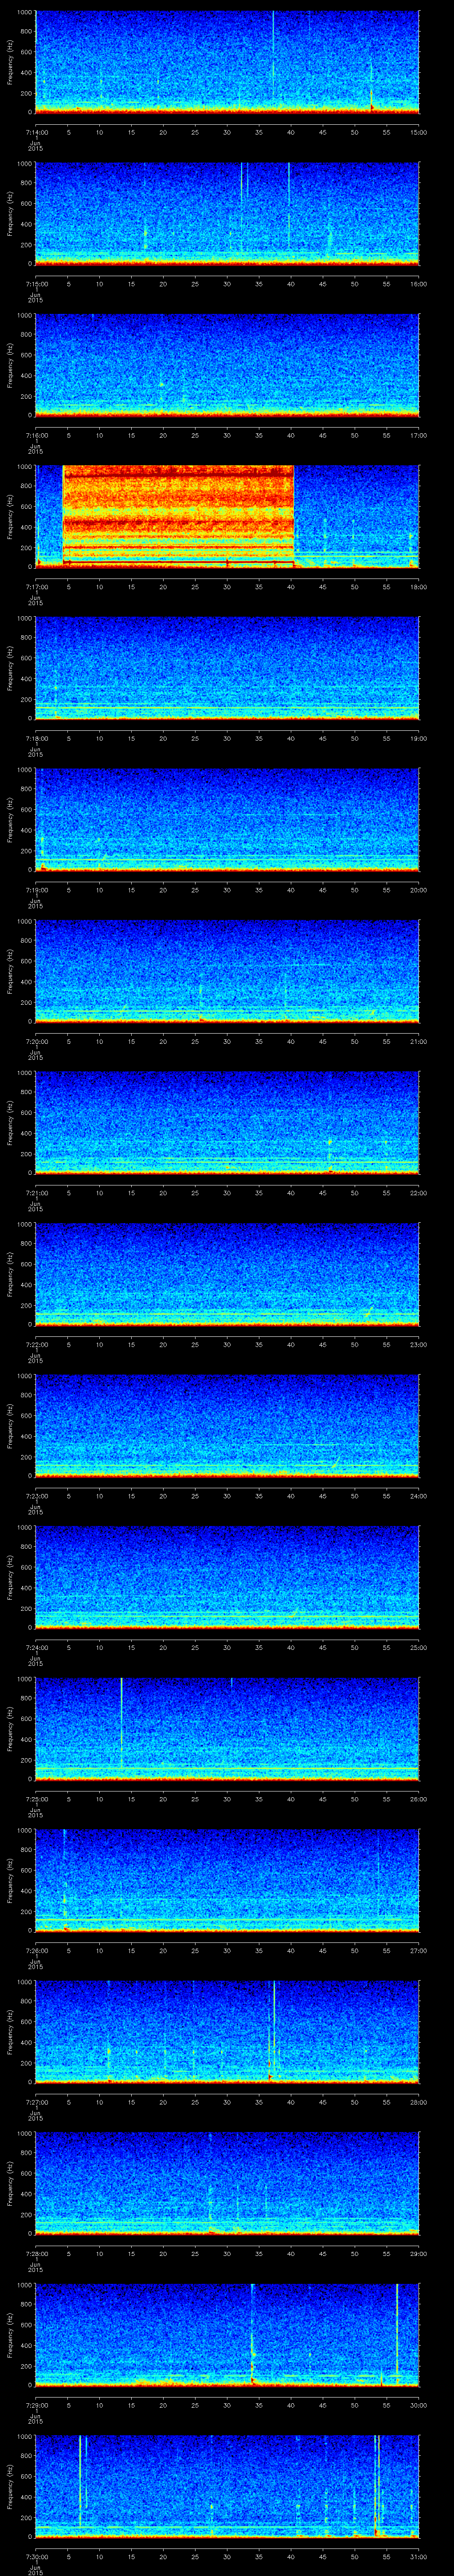Click the 21:00 end time label
454x2576 pixels.
click(x=418, y=1042)
